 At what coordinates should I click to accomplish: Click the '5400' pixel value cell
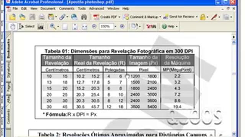click(152, 107)
